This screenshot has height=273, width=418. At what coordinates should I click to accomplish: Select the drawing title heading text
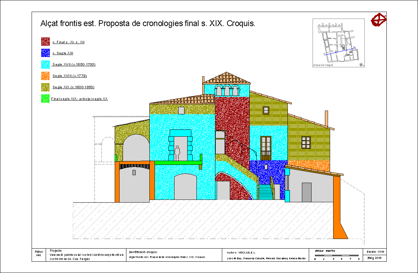click(148, 24)
